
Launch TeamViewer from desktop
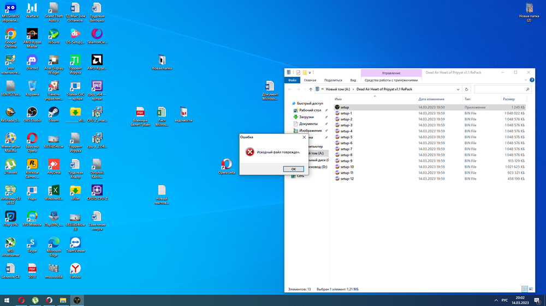tap(75, 243)
